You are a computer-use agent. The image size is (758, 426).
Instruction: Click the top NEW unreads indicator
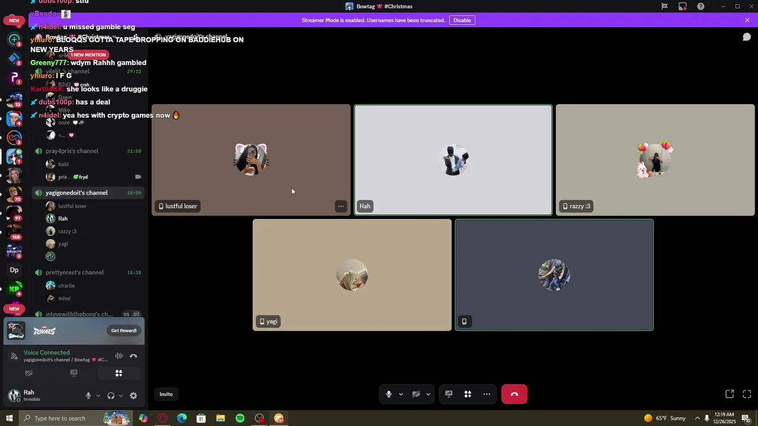point(14,21)
